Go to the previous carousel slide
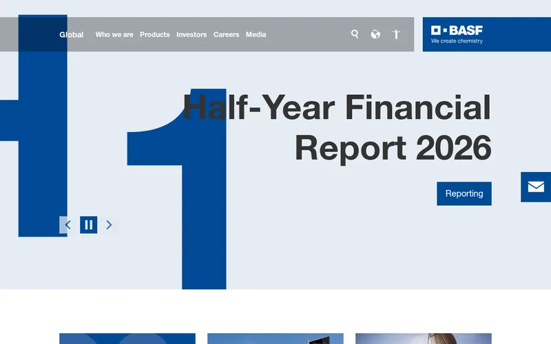551x344 pixels. coord(67,225)
